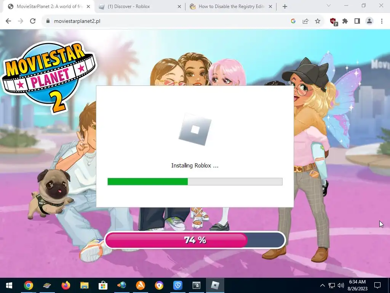Open the orange Avast taskbar icon
Screen dimensions: 390x293
coord(141,285)
